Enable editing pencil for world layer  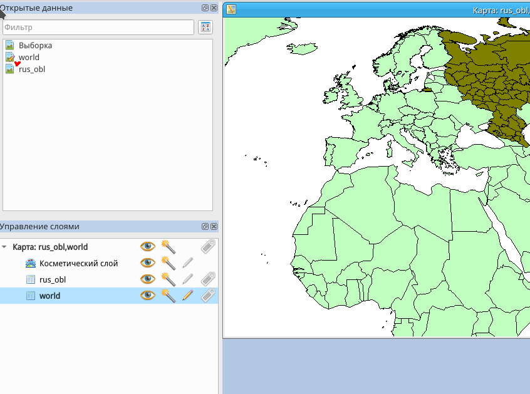[x=187, y=296]
